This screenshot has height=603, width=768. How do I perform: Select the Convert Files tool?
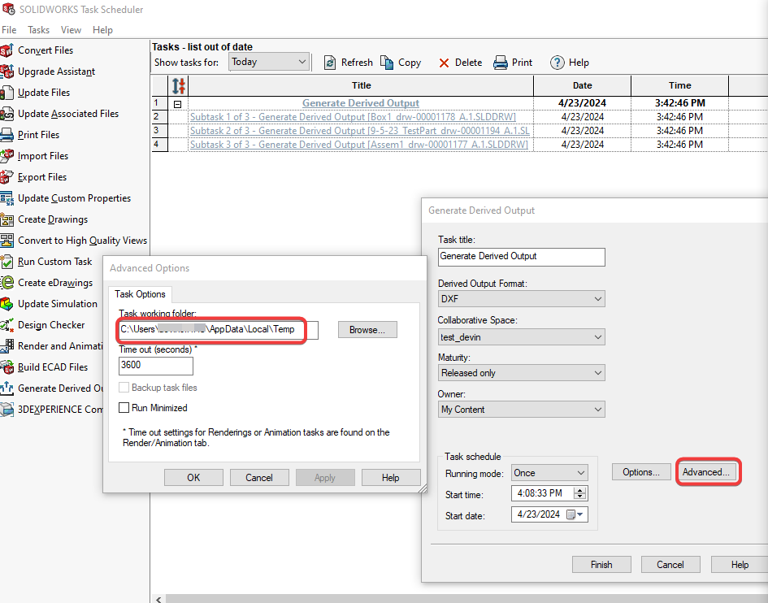49,50
